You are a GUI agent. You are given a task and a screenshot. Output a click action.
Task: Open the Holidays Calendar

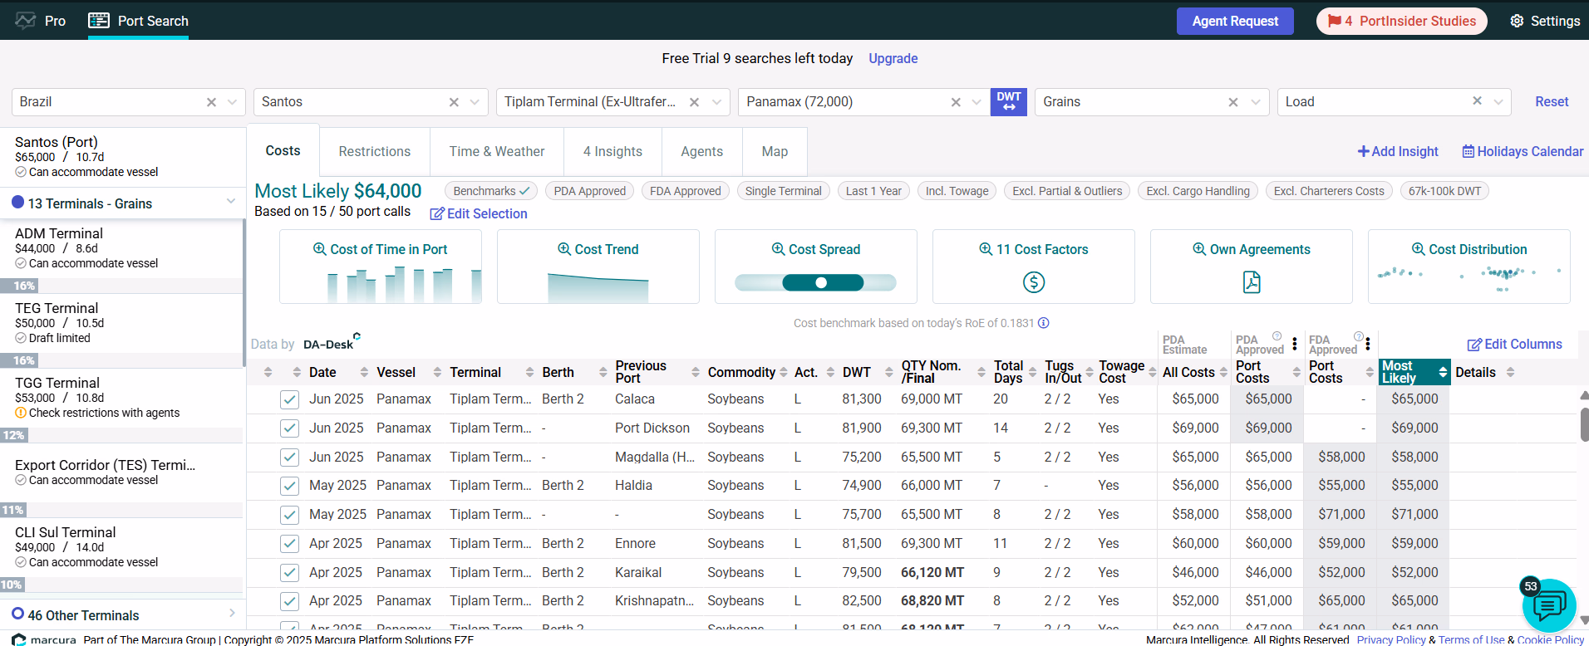(x=1523, y=151)
